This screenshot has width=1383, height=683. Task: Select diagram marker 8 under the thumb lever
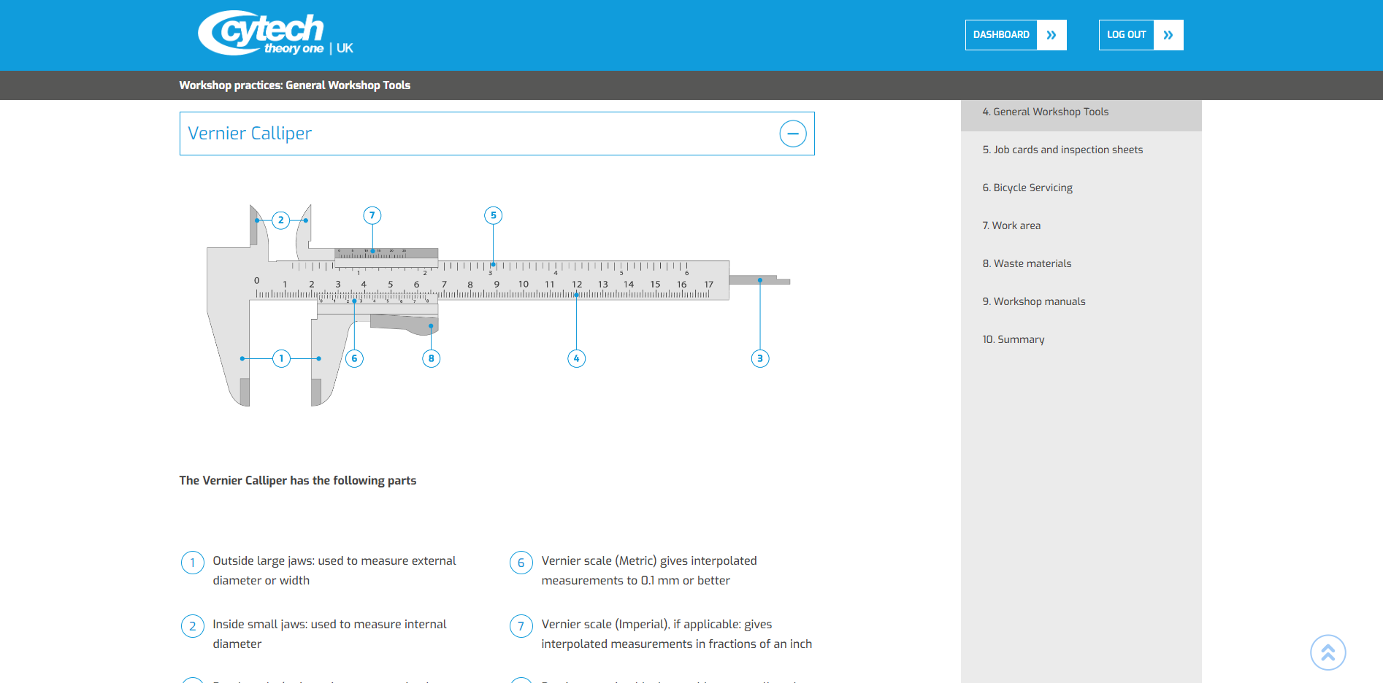pyautogui.click(x=432, y=358)
